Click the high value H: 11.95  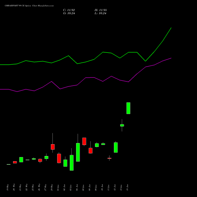click(100, 10)
